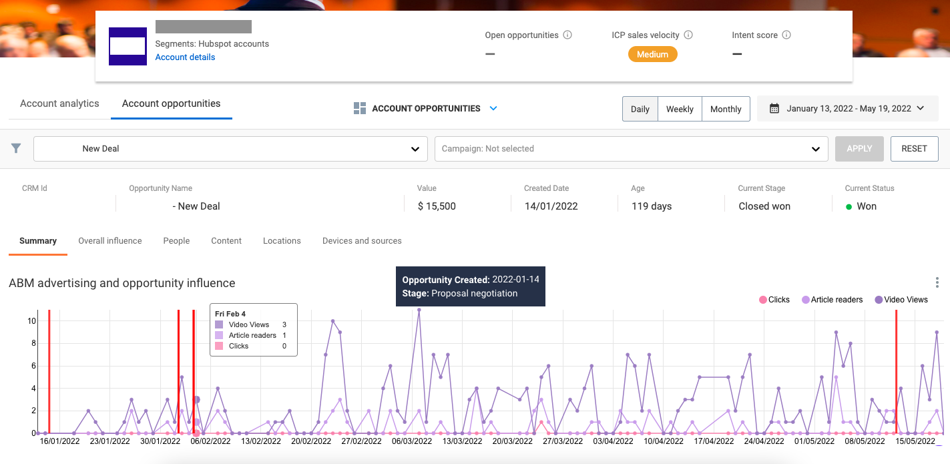This screenshot has height=464, width=950.
Task: Show info for Intent score
Action: pos(786,35)
